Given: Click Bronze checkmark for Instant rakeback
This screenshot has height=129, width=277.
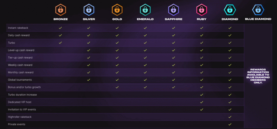Looking at the screenshot, I should [60, 28].
